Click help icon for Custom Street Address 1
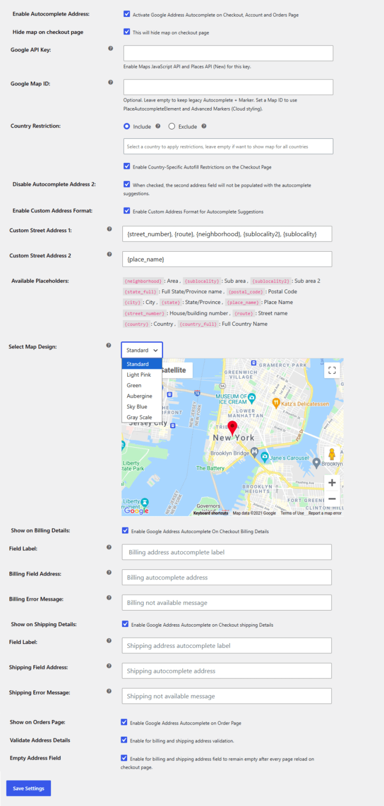Screen dimensions: 384x806 tap(109, 229)
